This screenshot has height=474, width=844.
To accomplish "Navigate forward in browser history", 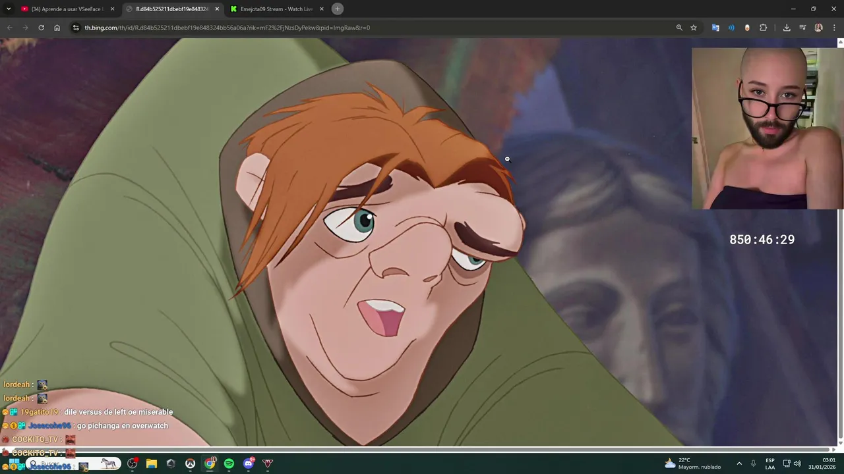I will click(25, 28).
